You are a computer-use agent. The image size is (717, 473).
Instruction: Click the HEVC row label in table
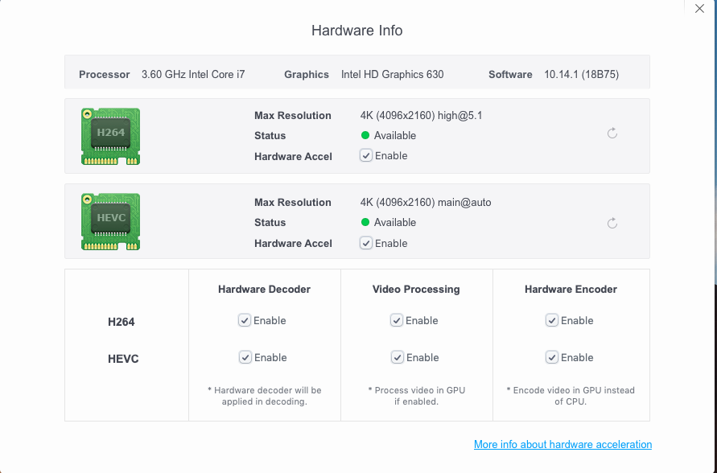tap(123, 359)
